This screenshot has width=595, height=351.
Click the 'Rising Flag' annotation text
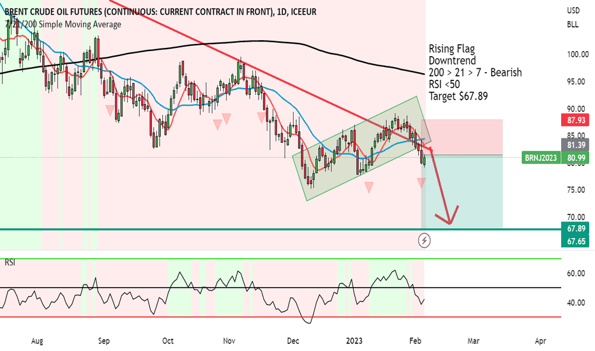(451, 49)
